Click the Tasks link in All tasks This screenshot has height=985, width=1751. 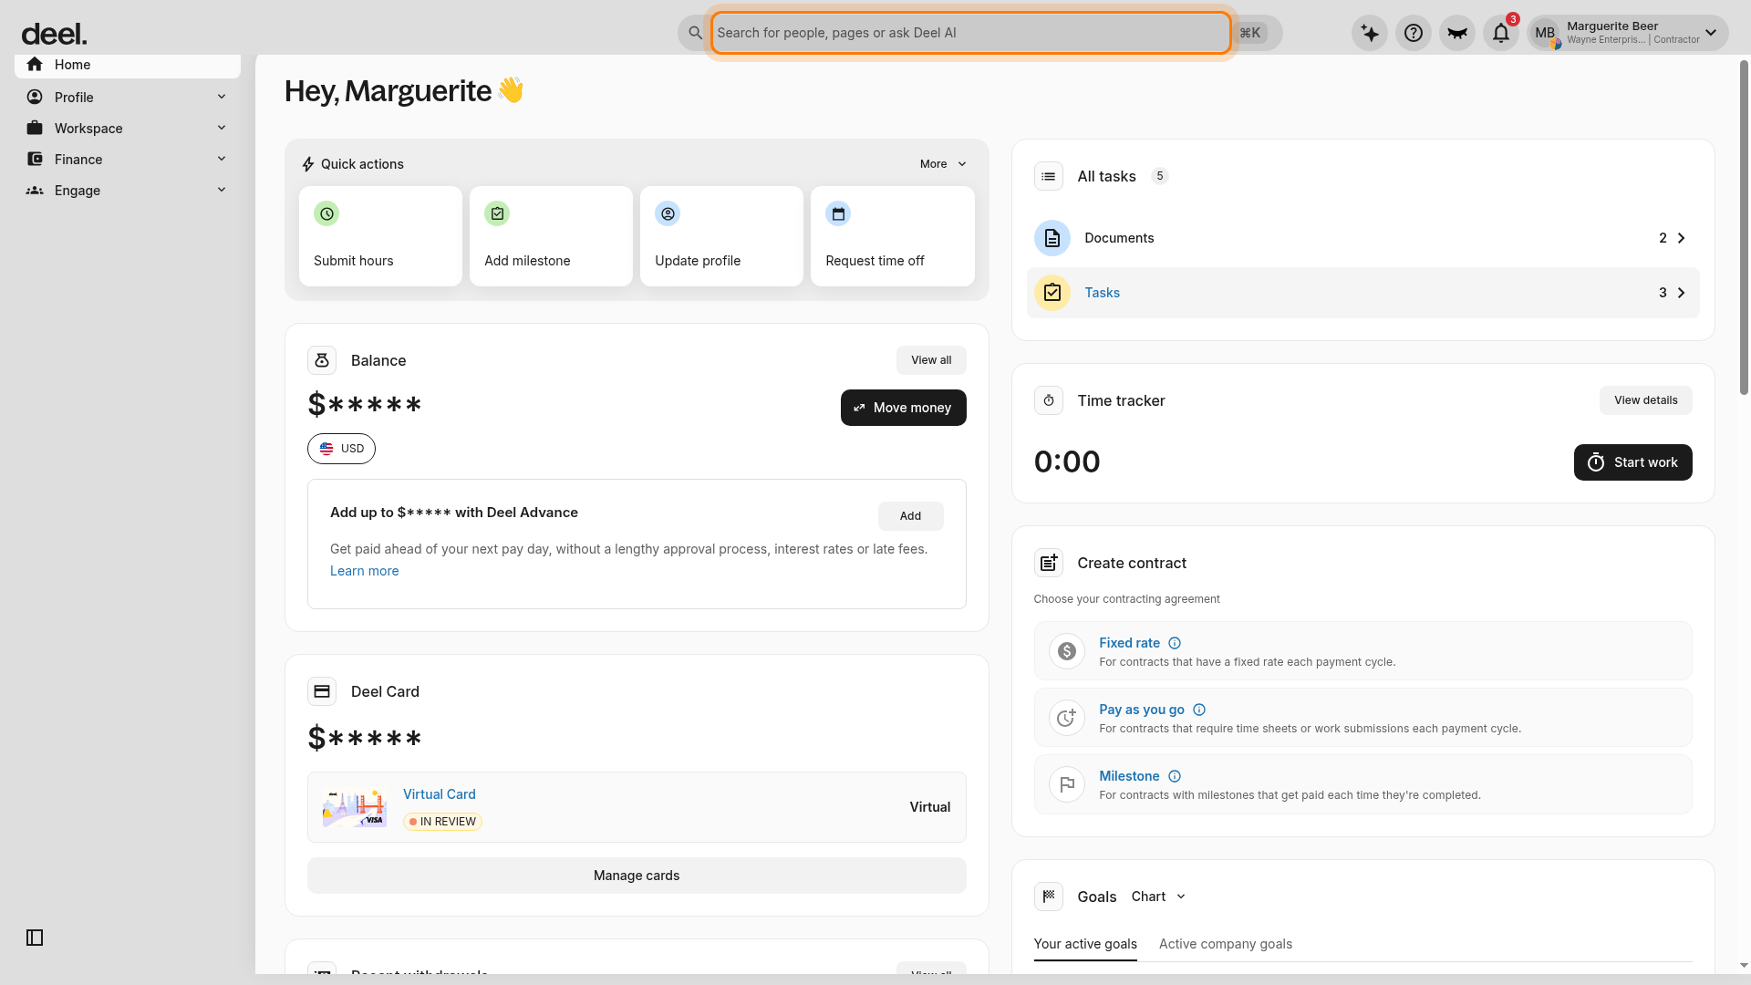click(x=1102, y=293)
